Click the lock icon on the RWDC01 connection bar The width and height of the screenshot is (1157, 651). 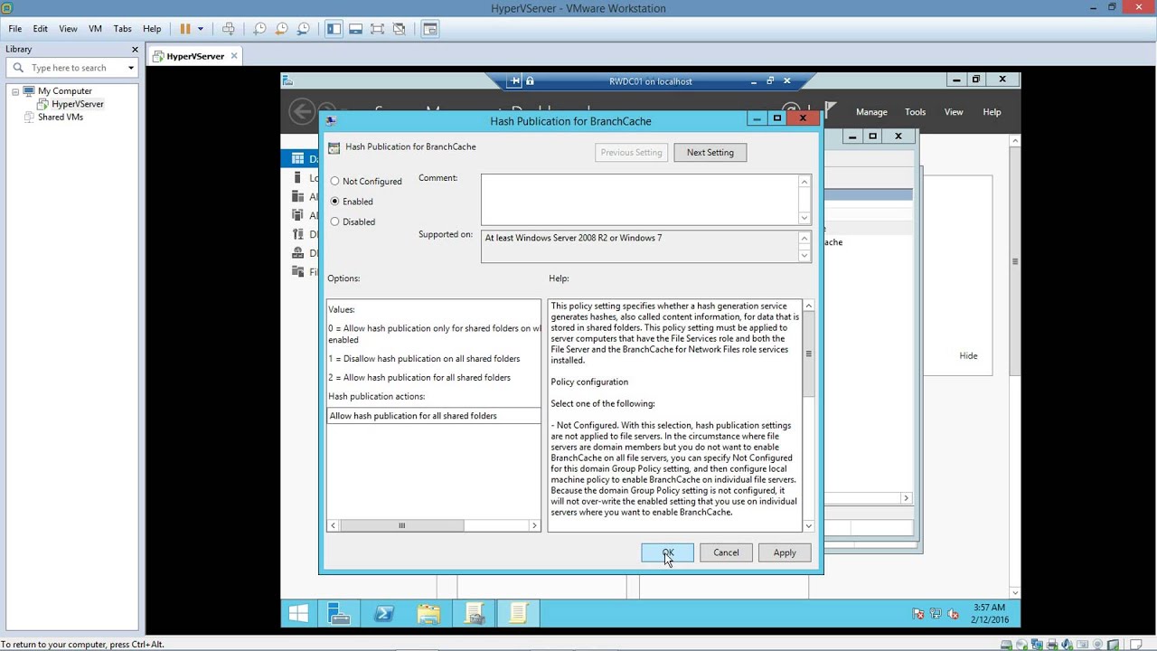(x=530, y=81)
